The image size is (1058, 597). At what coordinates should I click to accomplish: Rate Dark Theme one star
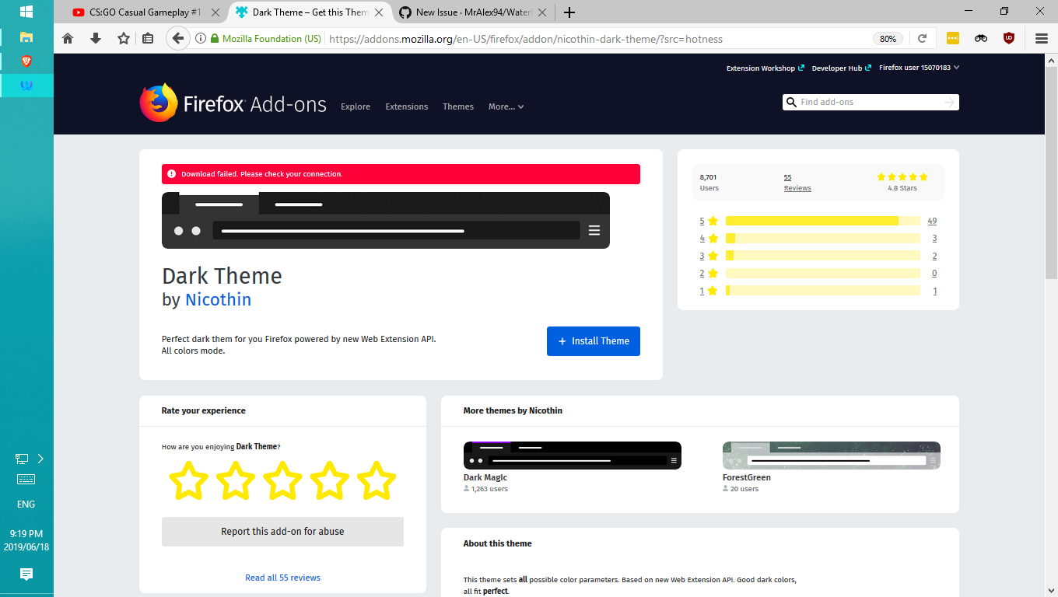point(188,480)
